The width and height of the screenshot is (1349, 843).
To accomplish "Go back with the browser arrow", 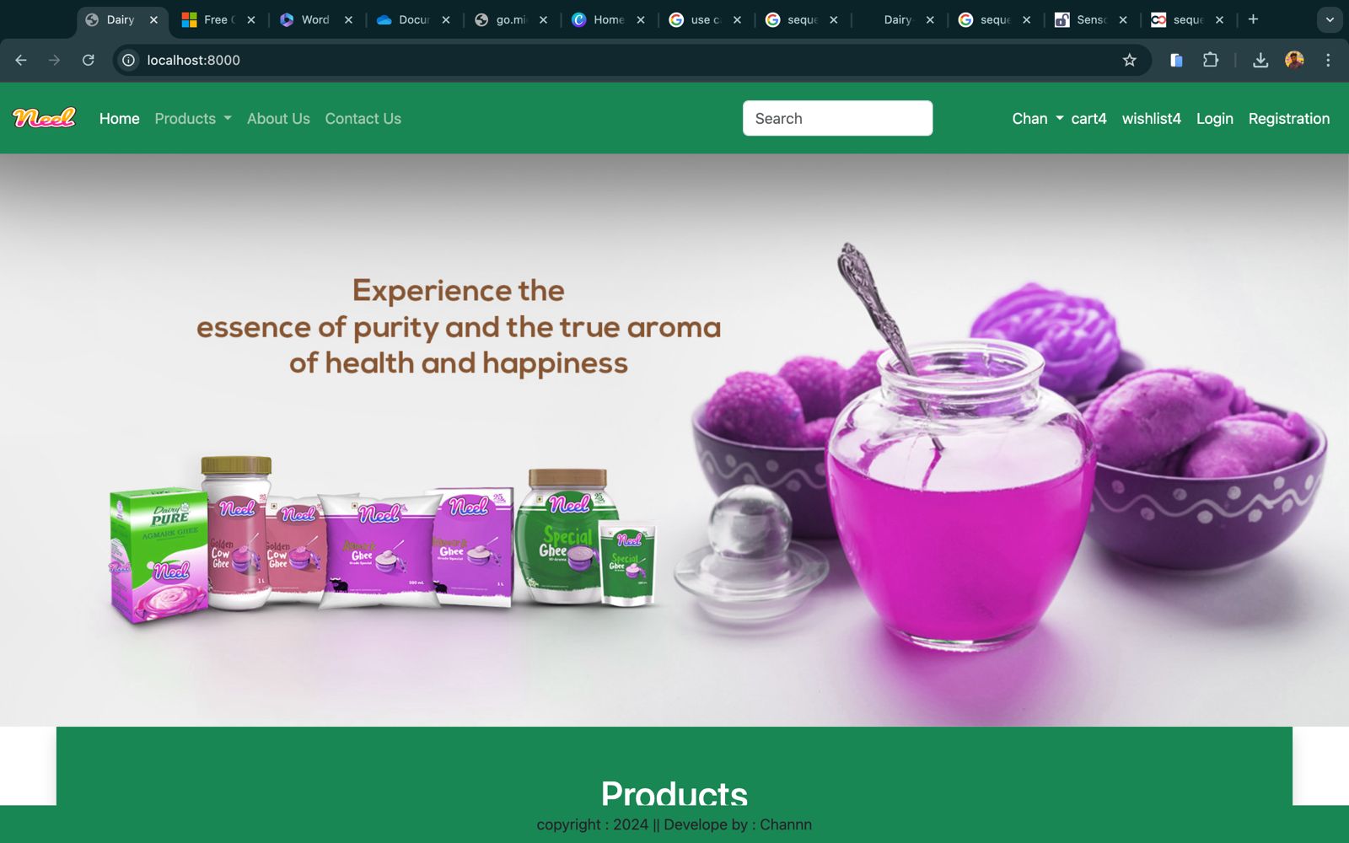I will click(x=21, y=60).
